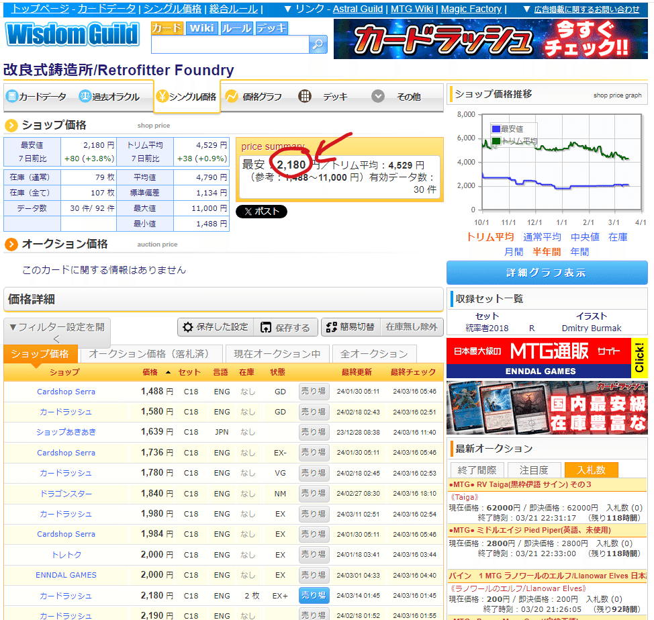The image size is (654, 620).
Task: Sort by the 価格 column arrow
Action: 168,372
